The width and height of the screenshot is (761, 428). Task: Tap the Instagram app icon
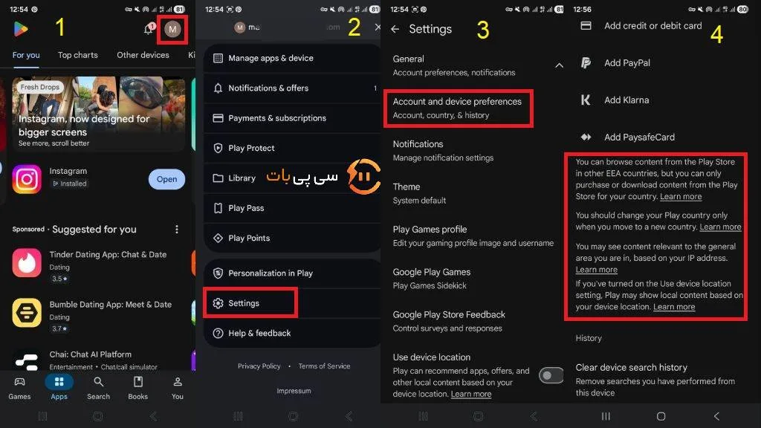[27, 179]
